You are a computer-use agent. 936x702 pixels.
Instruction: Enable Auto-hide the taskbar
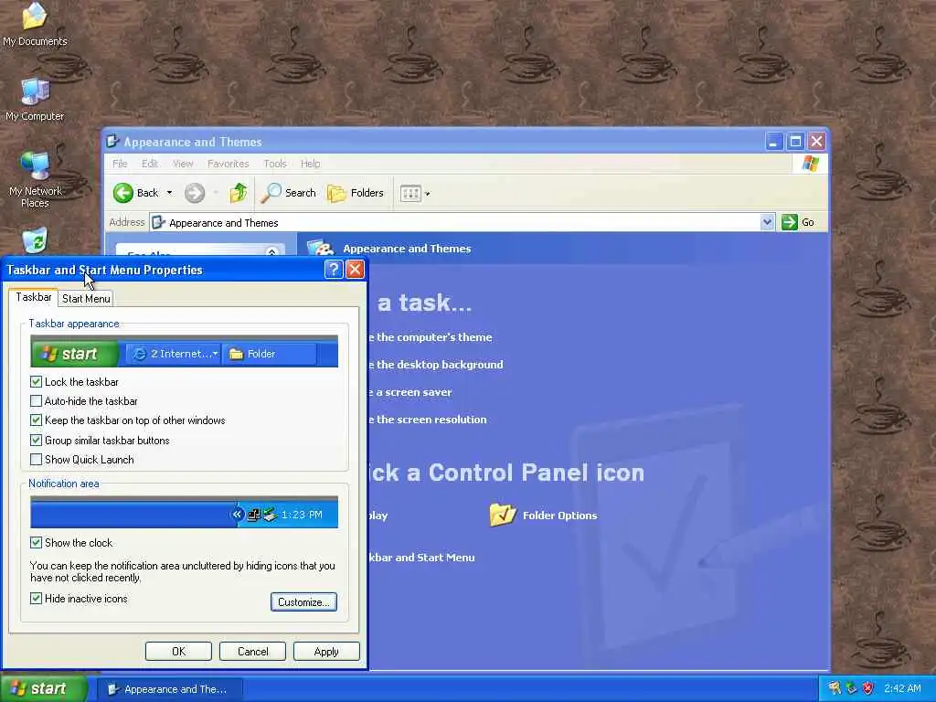point(36,400)
